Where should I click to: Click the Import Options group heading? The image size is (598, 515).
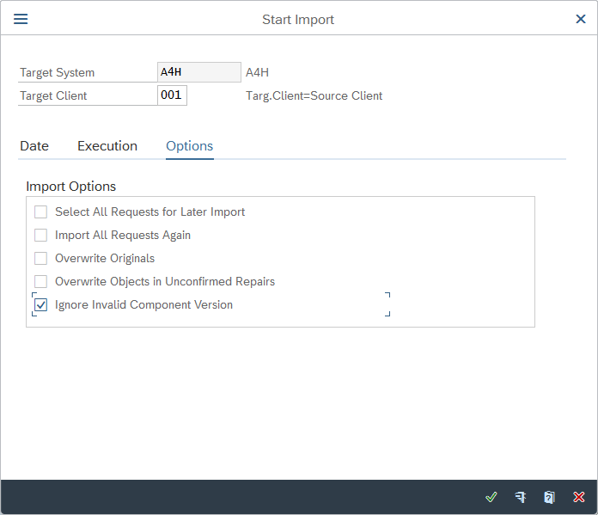[71, 187]
